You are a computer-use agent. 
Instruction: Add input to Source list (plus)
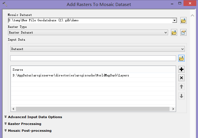point(181,69)
